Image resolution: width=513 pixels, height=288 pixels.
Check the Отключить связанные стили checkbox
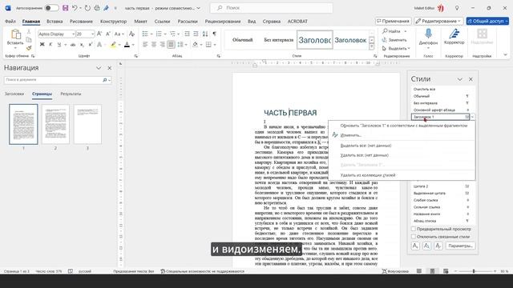[414, 237]
